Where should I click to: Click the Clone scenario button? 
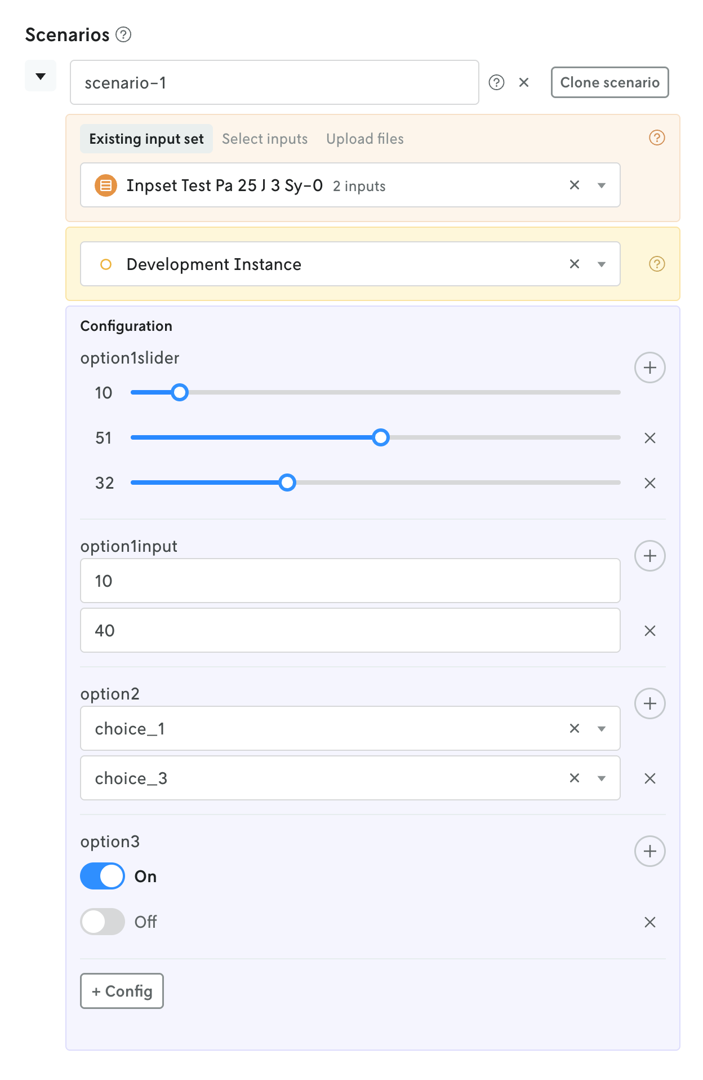(x=609, y=83)
